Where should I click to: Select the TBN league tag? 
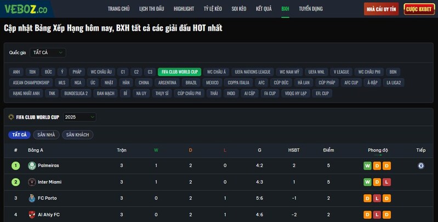[32, 72]
